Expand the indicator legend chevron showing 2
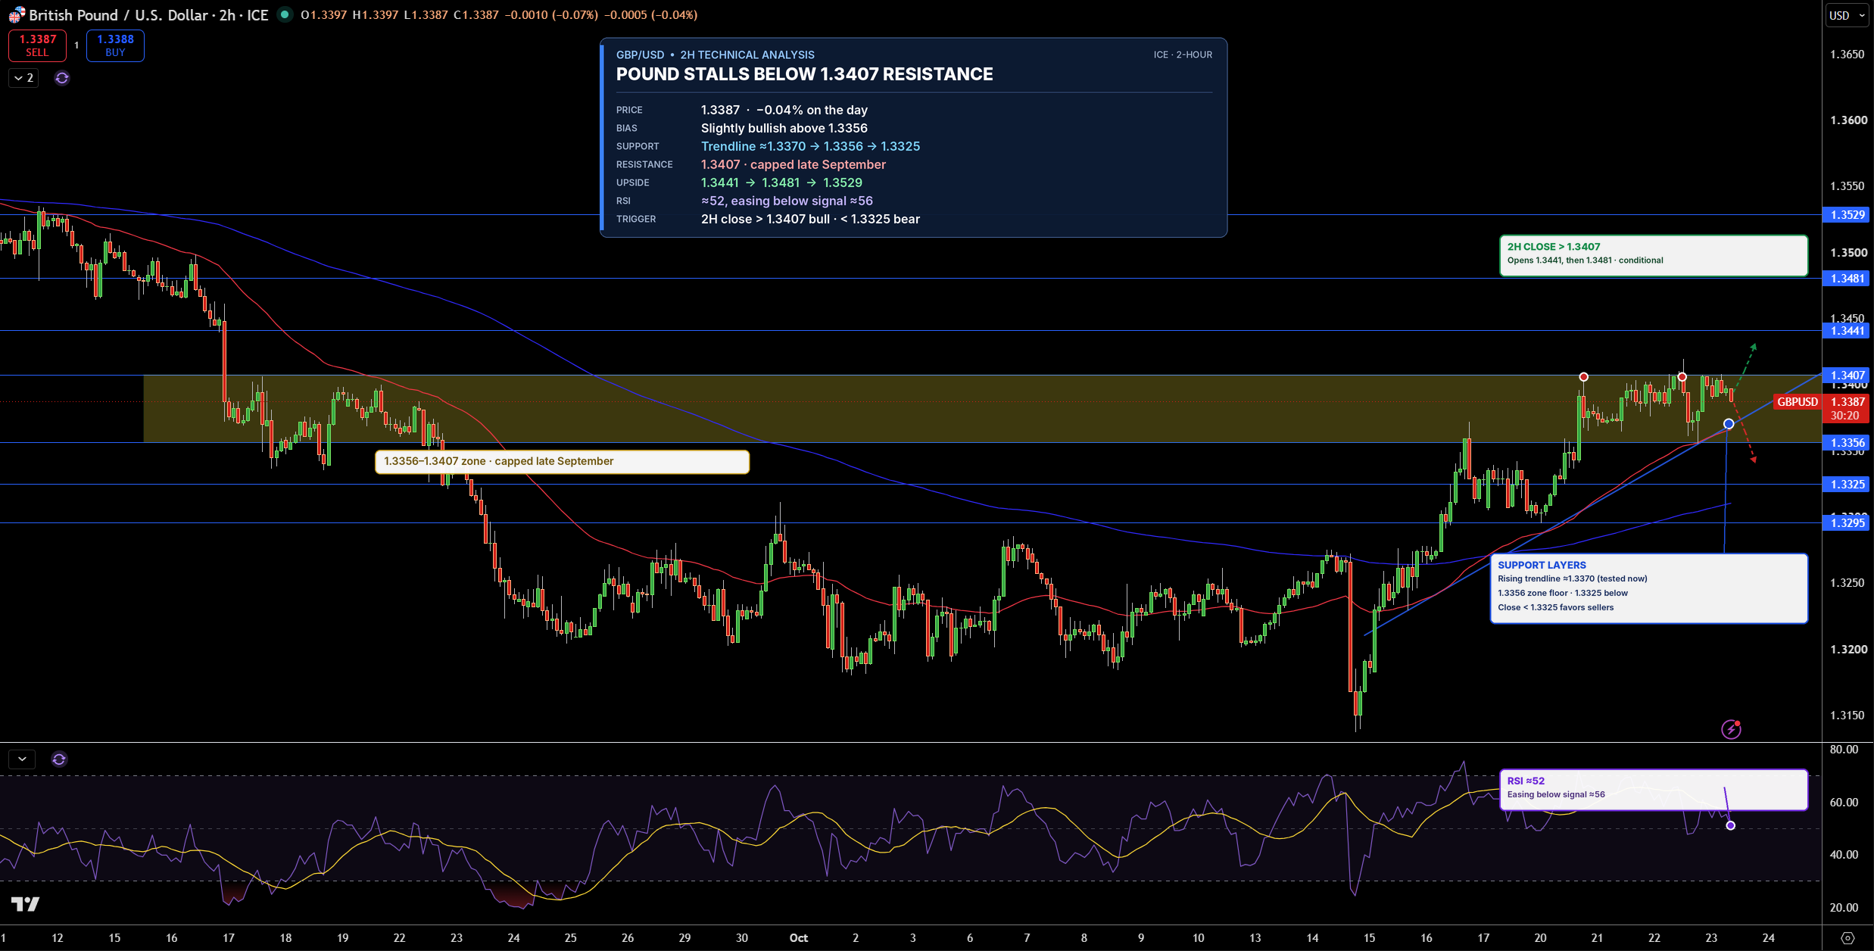The height and width of the screenshot is (951, 1874). click(23, 78)
